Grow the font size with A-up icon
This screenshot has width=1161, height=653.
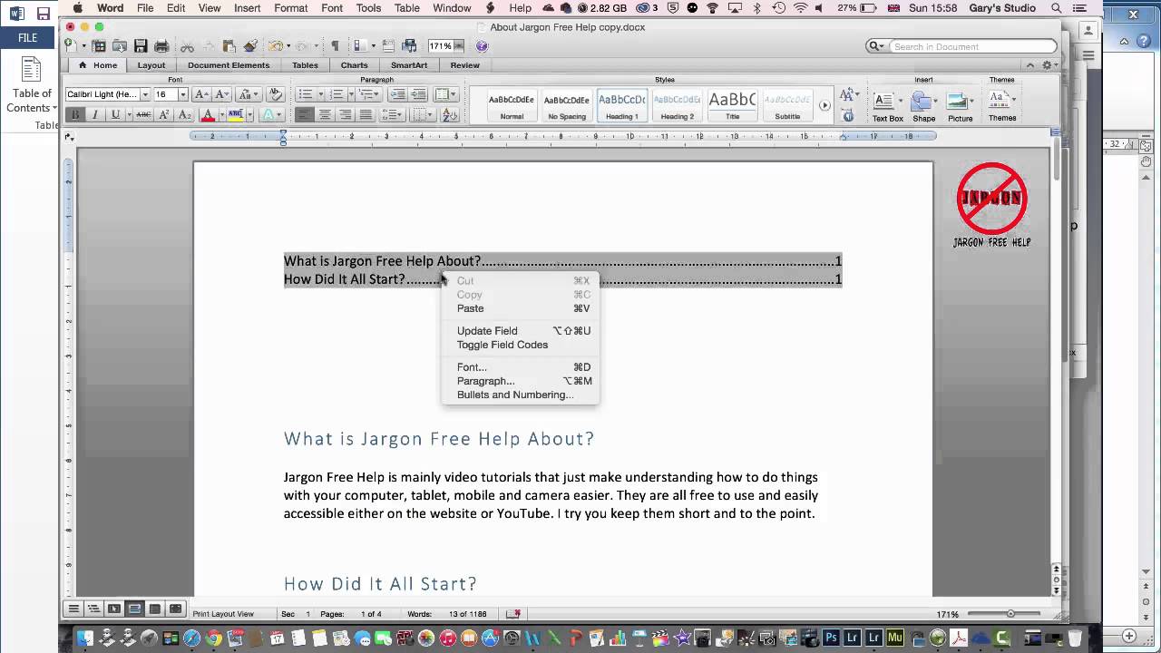pyautogui.click(x=201, y=94)
